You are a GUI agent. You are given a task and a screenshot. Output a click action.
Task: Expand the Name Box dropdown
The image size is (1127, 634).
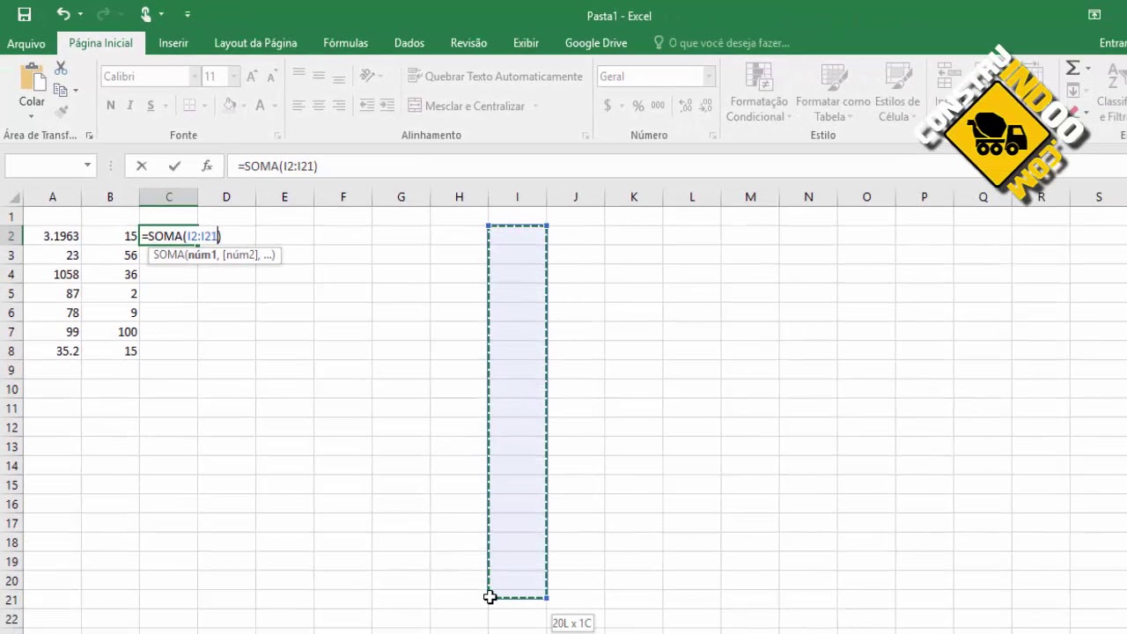[87, 166]
